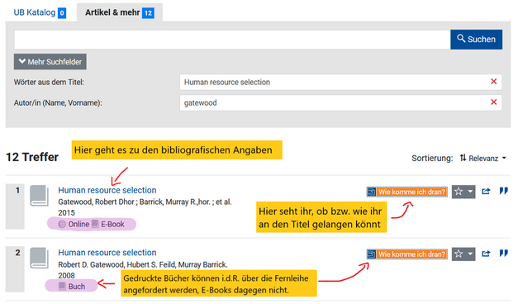Screen dimensions: 518x304
Task: Click the Buch label of result 2
Action: [77, 287]
